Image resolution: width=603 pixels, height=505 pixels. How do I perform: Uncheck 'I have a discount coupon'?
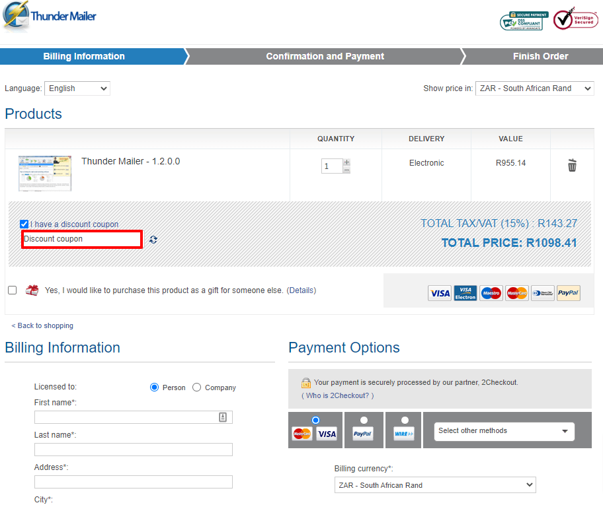coord(24,224)
